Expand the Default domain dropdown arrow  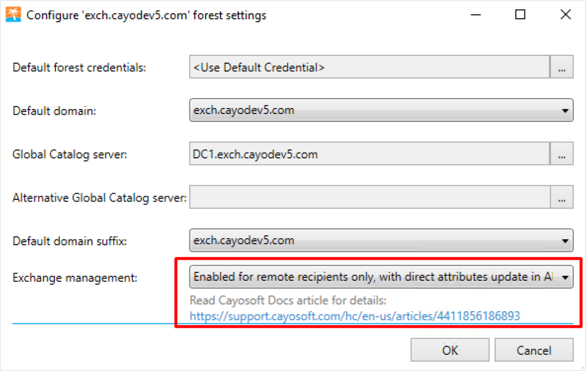(x=565, y=111)
